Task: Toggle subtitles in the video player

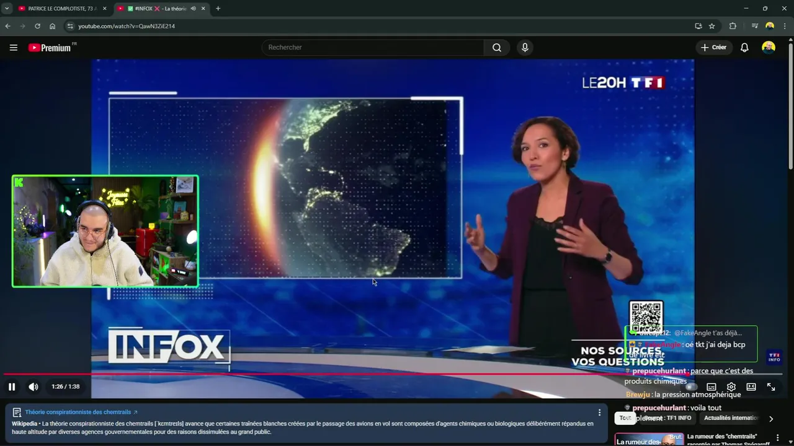Action: 711,387
